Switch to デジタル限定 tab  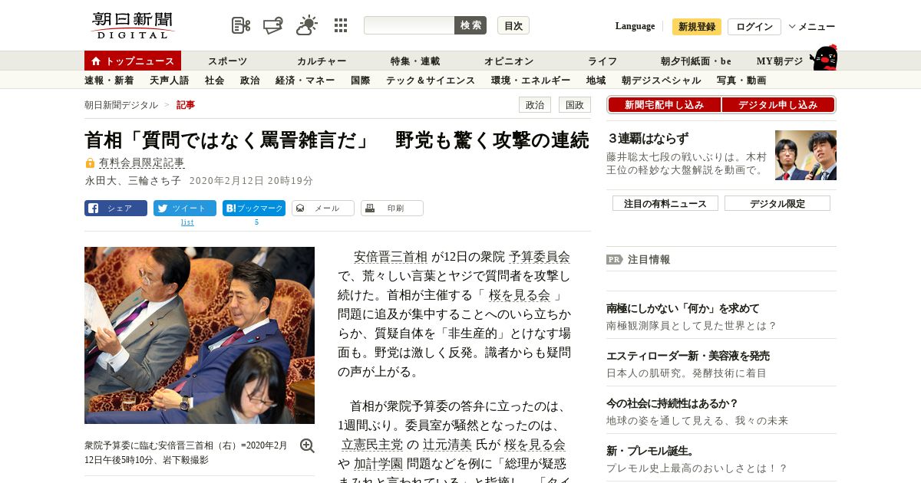click(777, 203)
